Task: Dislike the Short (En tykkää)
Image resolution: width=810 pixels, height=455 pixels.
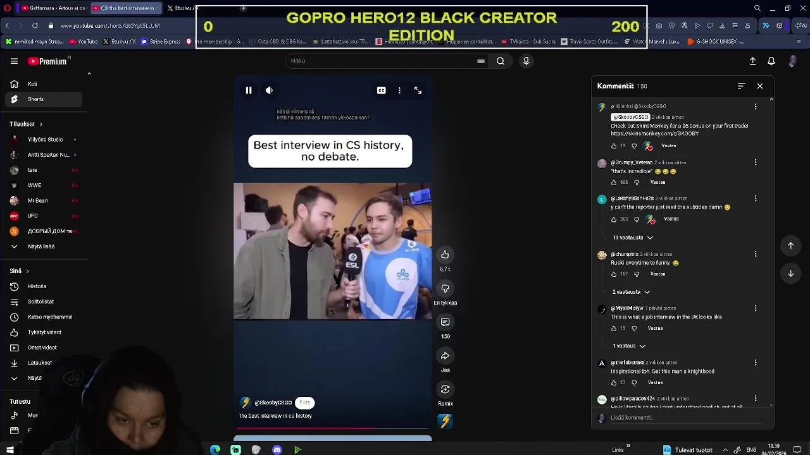Action: [x=445, y=288]
